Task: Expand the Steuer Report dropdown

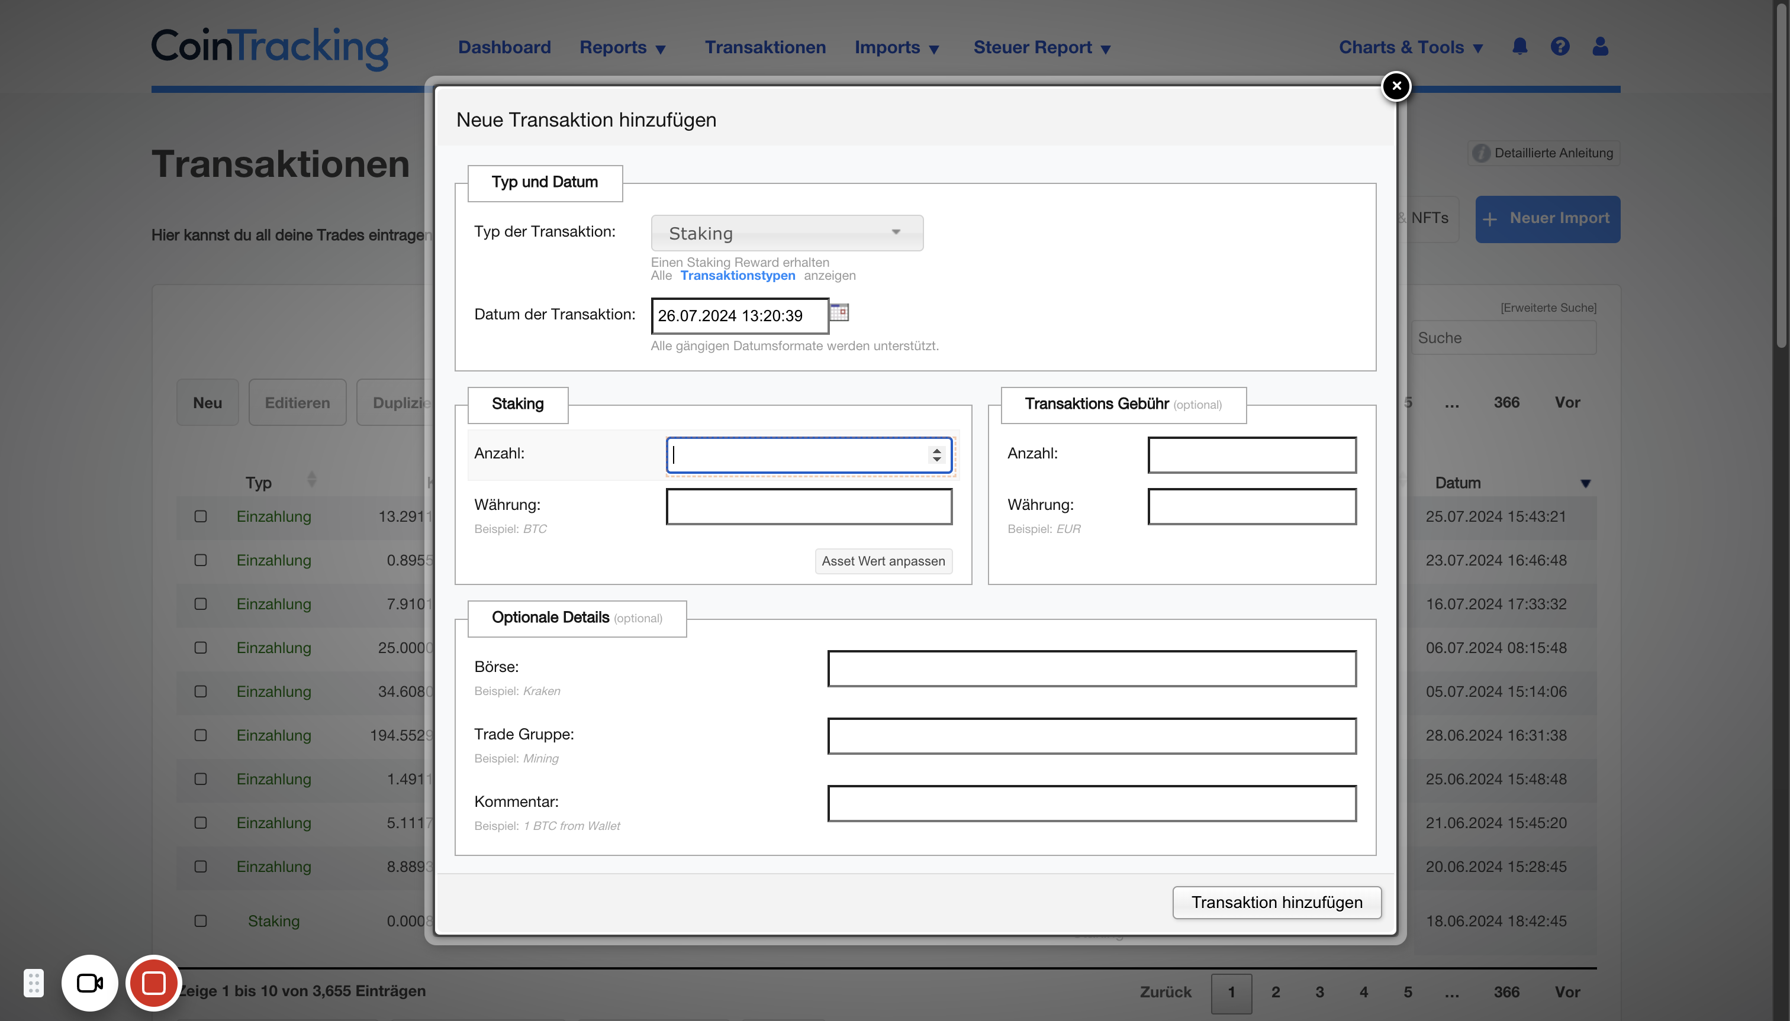Action: pos(1042,47)
